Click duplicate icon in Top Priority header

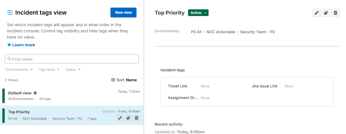[x=326, y=13]
